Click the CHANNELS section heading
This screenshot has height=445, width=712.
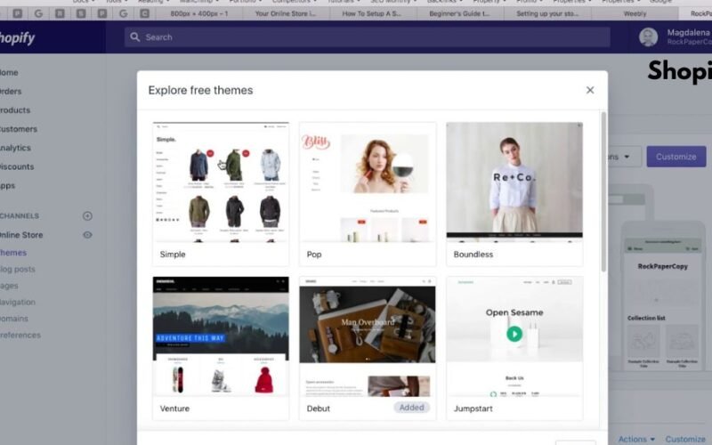point(20,216)
